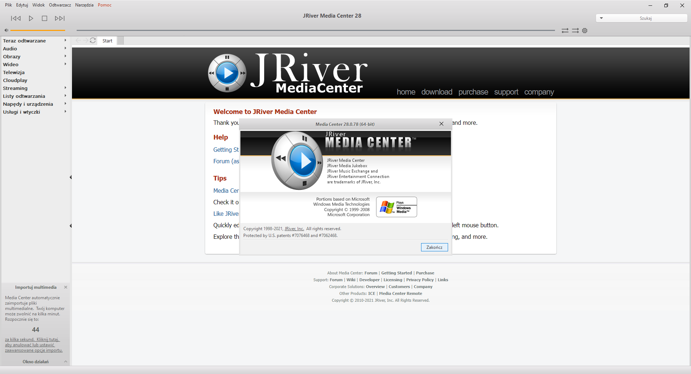Image resolution: width=691 pixels, height=374 pixels.
Task: Close the Importuj multimedia panel
Action: (x=66, y=287)
